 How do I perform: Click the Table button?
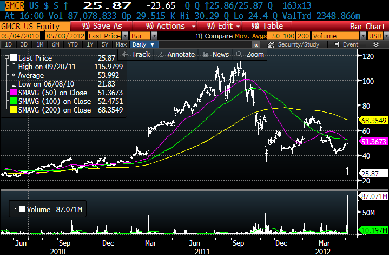(x=267, y=26)
